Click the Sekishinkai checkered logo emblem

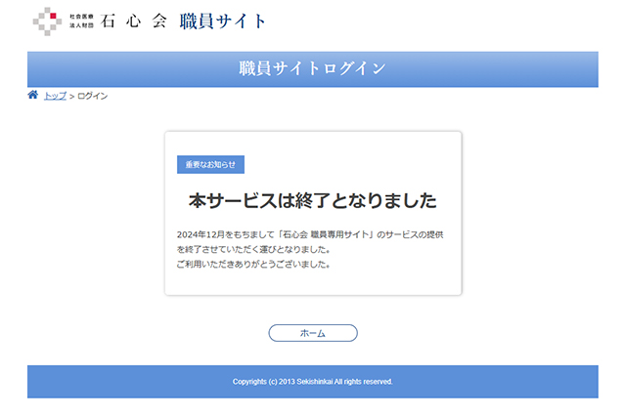[47, 21]
